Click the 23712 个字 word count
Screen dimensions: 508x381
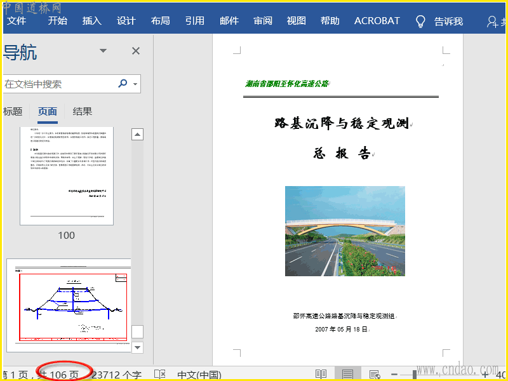pos(117,375)
